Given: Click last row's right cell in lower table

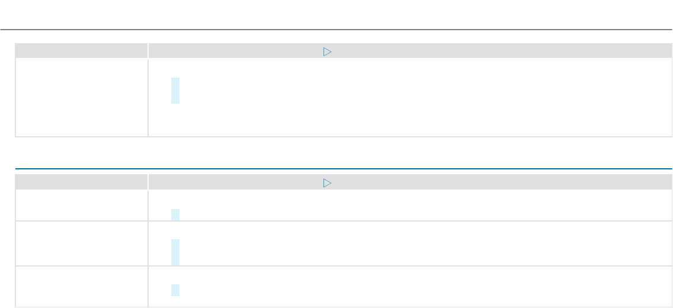Looking at the screenshot, I should click(x=415, y=287).
